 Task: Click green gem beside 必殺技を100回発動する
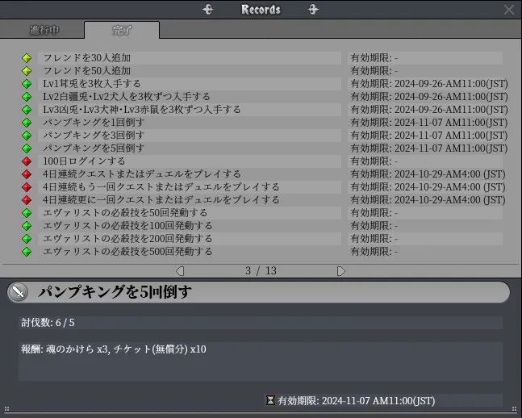[27, 226]
